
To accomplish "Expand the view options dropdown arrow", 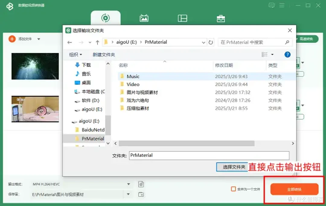I will (x=272, y=54).
